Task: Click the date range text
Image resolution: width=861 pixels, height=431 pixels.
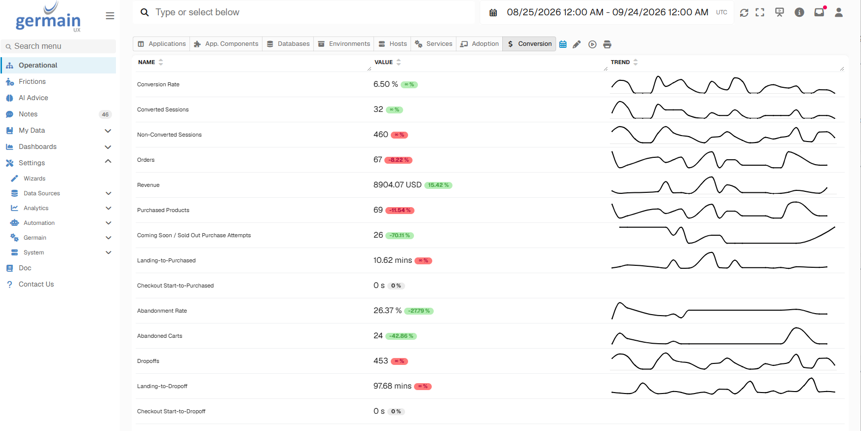Action: click(x=607, y=12)
